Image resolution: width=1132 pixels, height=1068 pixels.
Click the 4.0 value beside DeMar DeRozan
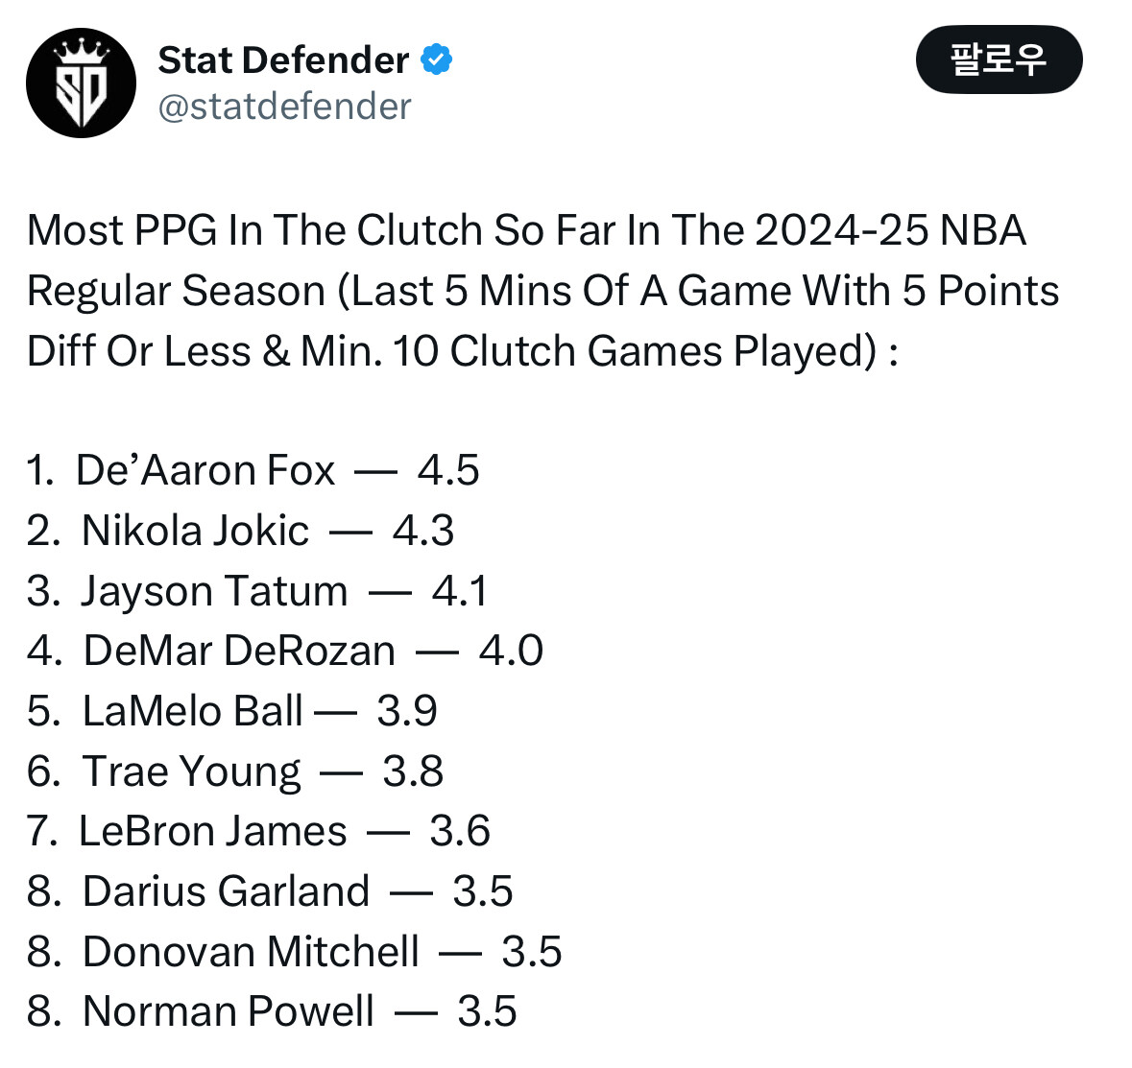511,651
